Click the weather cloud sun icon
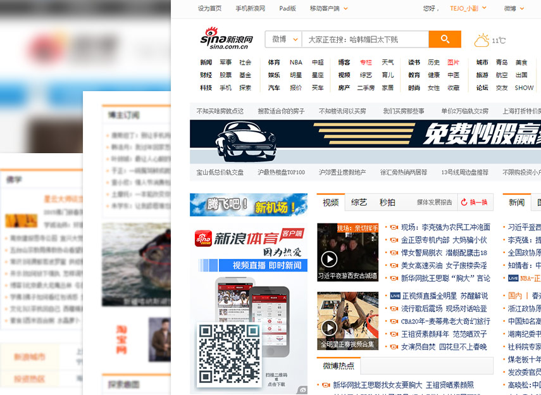541x395 pixels. pos(482,41)
